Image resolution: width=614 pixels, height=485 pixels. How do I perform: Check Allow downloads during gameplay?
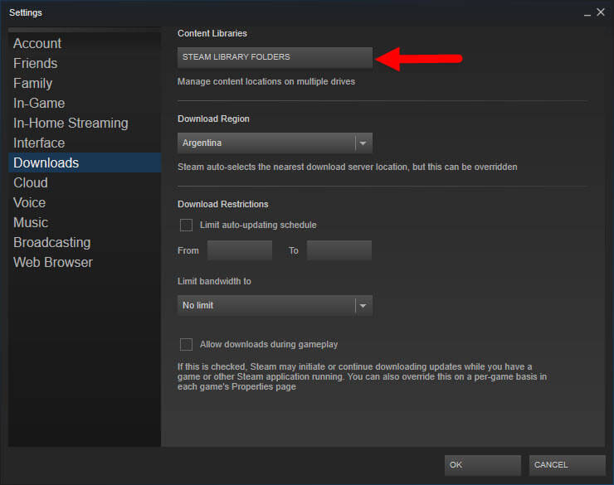186,344
